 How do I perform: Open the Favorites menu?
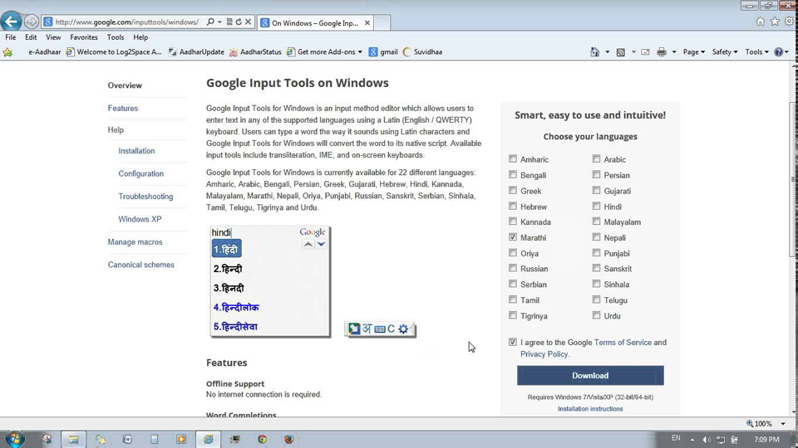pos(84,37)
